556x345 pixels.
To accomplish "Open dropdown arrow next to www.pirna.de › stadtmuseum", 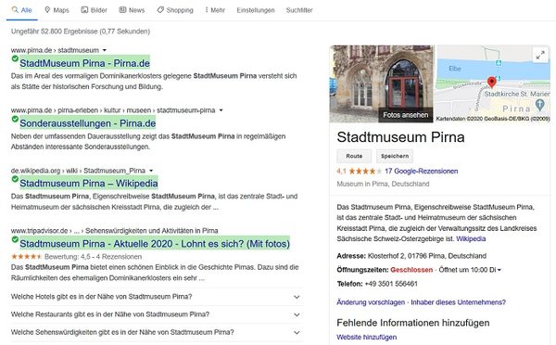I will 104,50.
